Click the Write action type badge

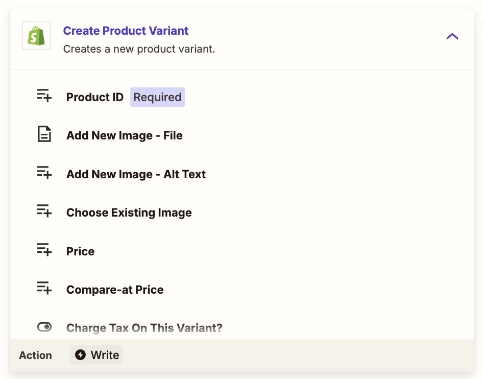pyautogui.click(x=96, y=355)
